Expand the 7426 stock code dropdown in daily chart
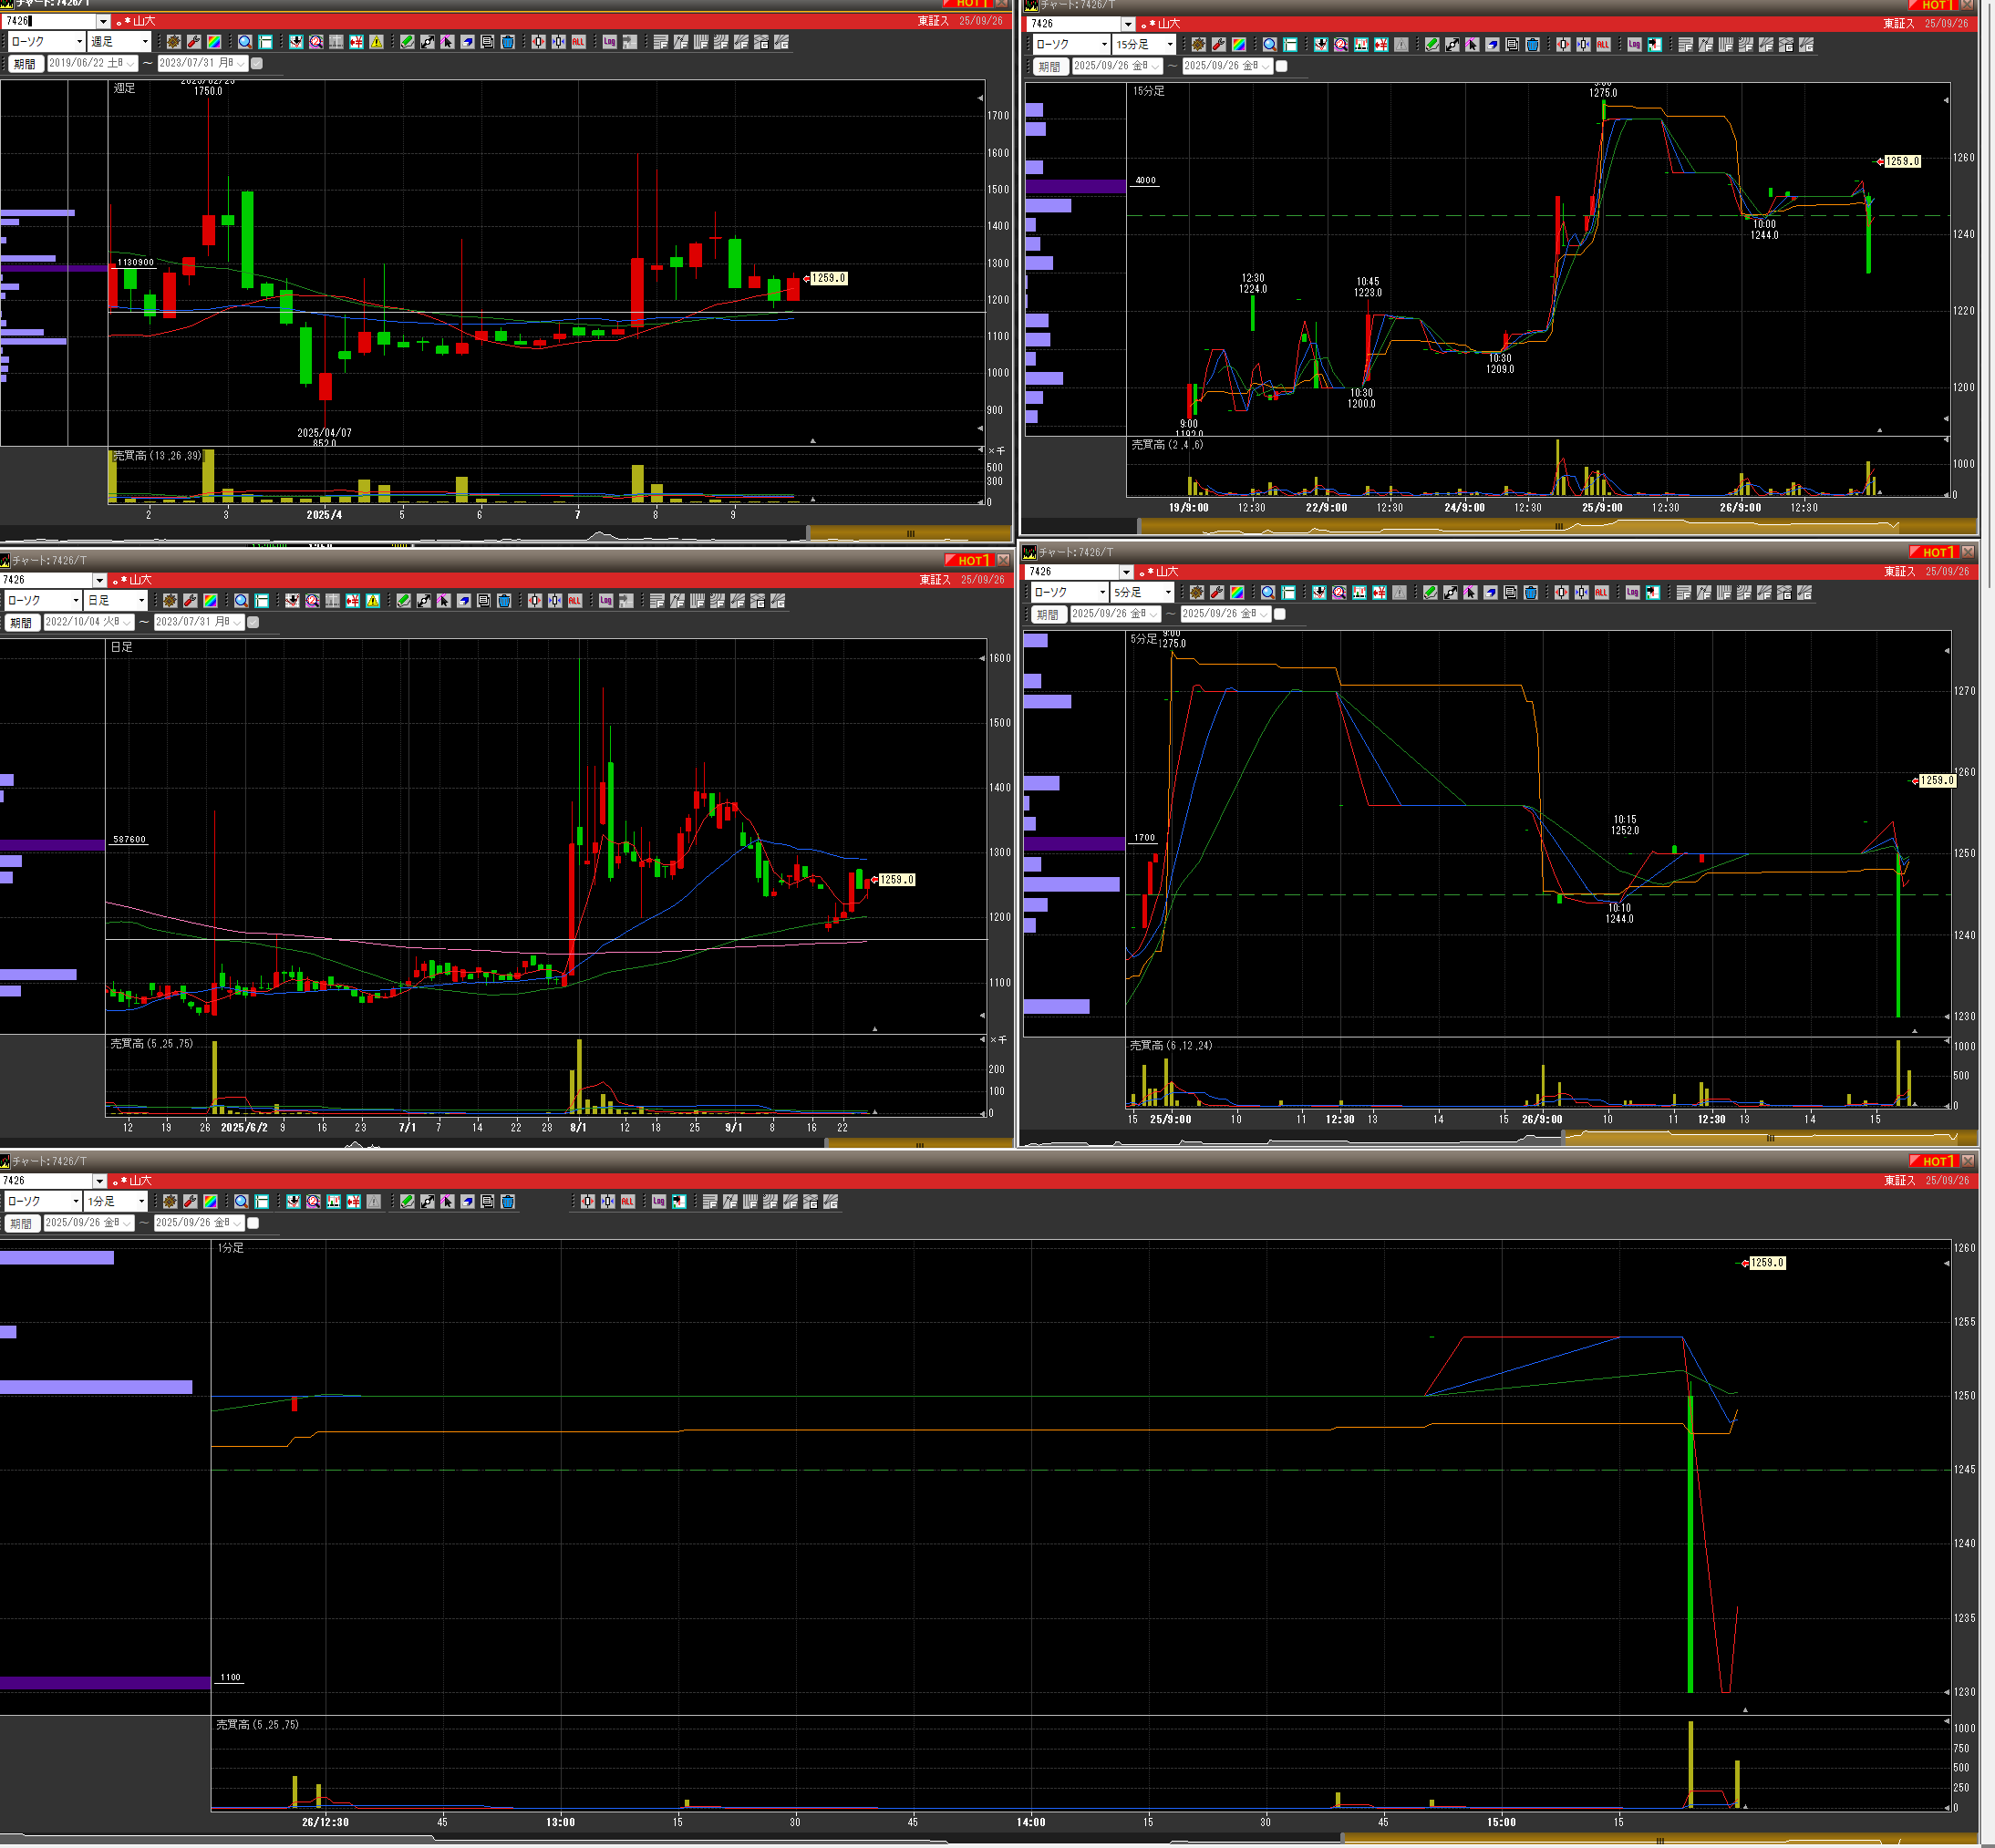This screenshot has height=1848, width=1995. pos(99,581)
